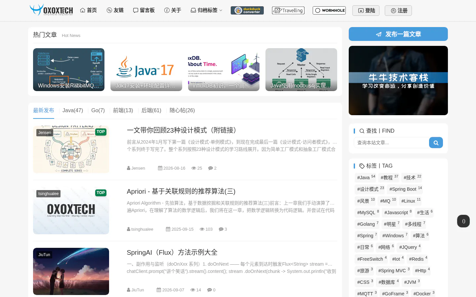The image size is (476, 297).
Task: Open the 友链 friend links page
Action: 115,10
